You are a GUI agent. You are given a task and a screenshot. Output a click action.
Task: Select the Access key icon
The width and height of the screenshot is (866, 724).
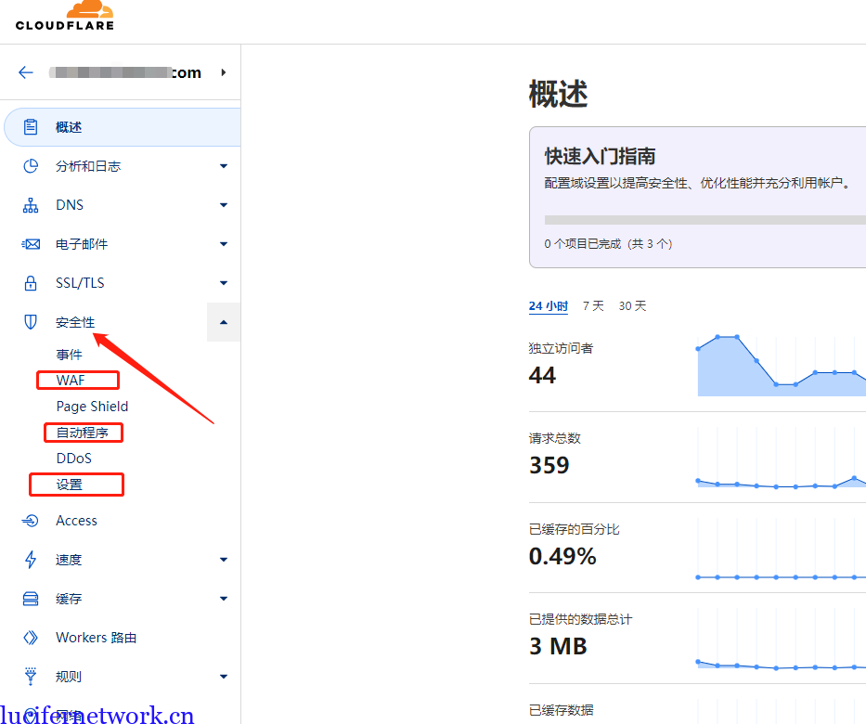pyautogui.click(x=30, y=520)
